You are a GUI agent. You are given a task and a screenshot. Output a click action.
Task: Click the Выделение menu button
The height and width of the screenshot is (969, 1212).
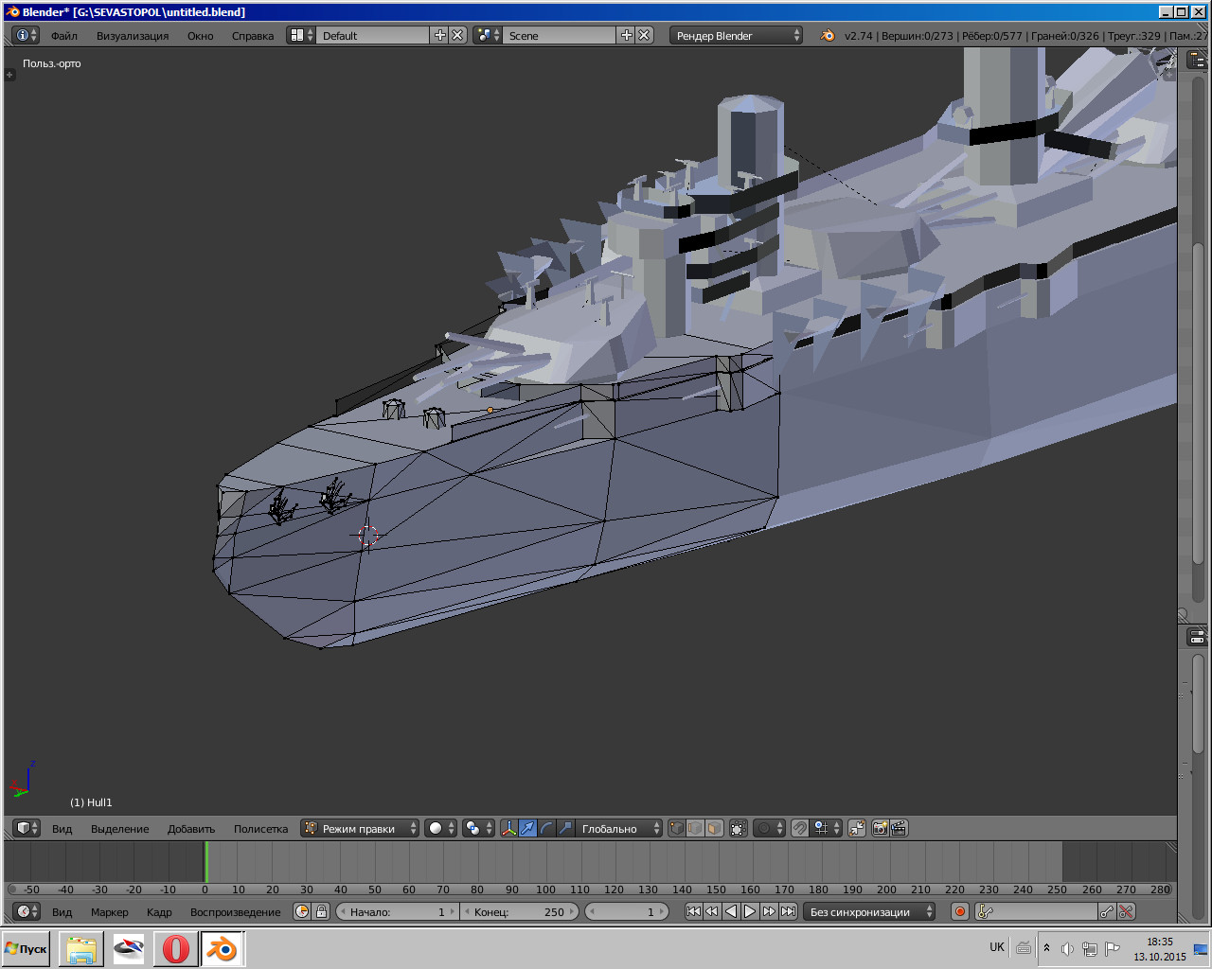pos(119,828)
